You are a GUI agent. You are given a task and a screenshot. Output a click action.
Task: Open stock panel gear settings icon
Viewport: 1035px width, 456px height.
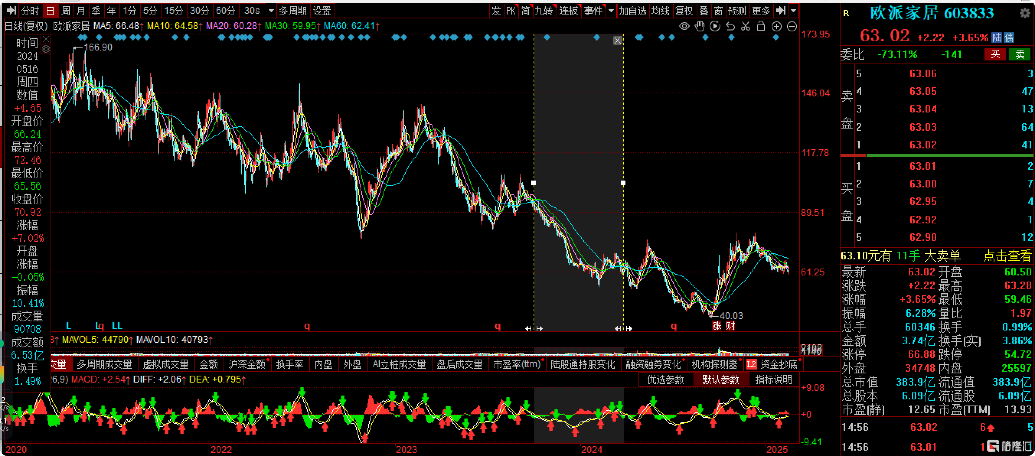[x=1025, y=13]
